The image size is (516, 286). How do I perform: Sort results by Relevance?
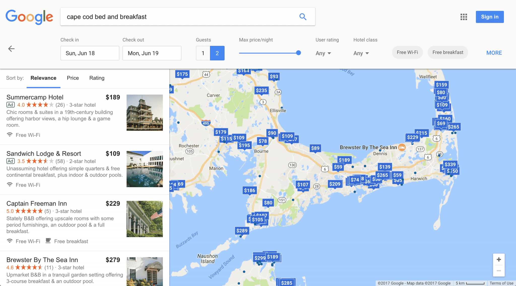click(x=43, y=78)
